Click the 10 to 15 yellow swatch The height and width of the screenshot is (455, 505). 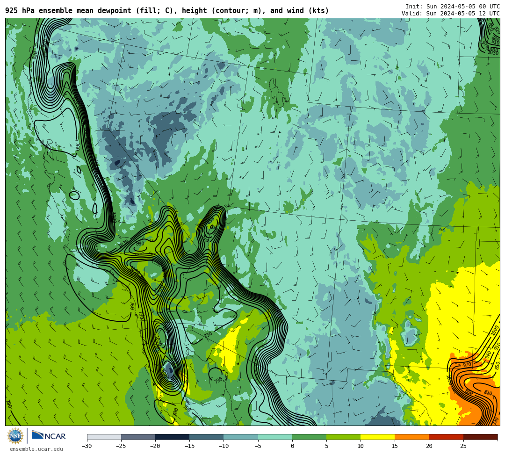[x=377, y=437]
